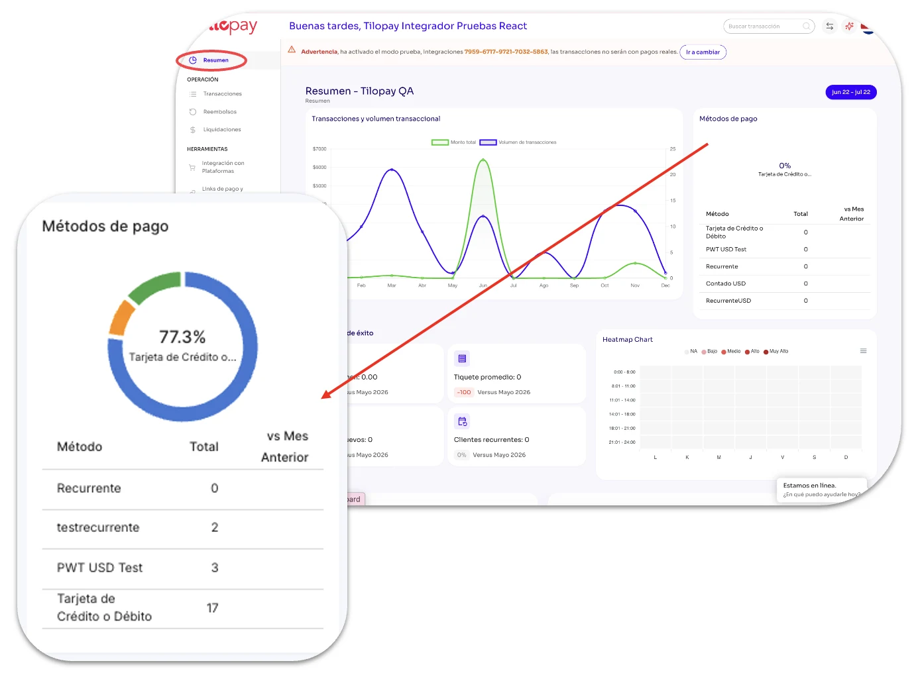Click the warning triangle icon in the alert banner
This screenshot has height=673, width=916.
click(292, 50)
